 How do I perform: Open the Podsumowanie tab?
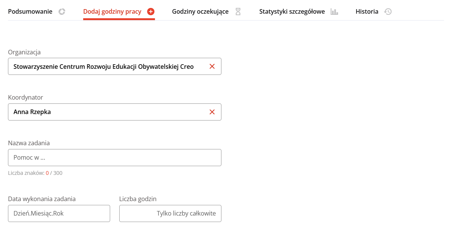(36, 12)
